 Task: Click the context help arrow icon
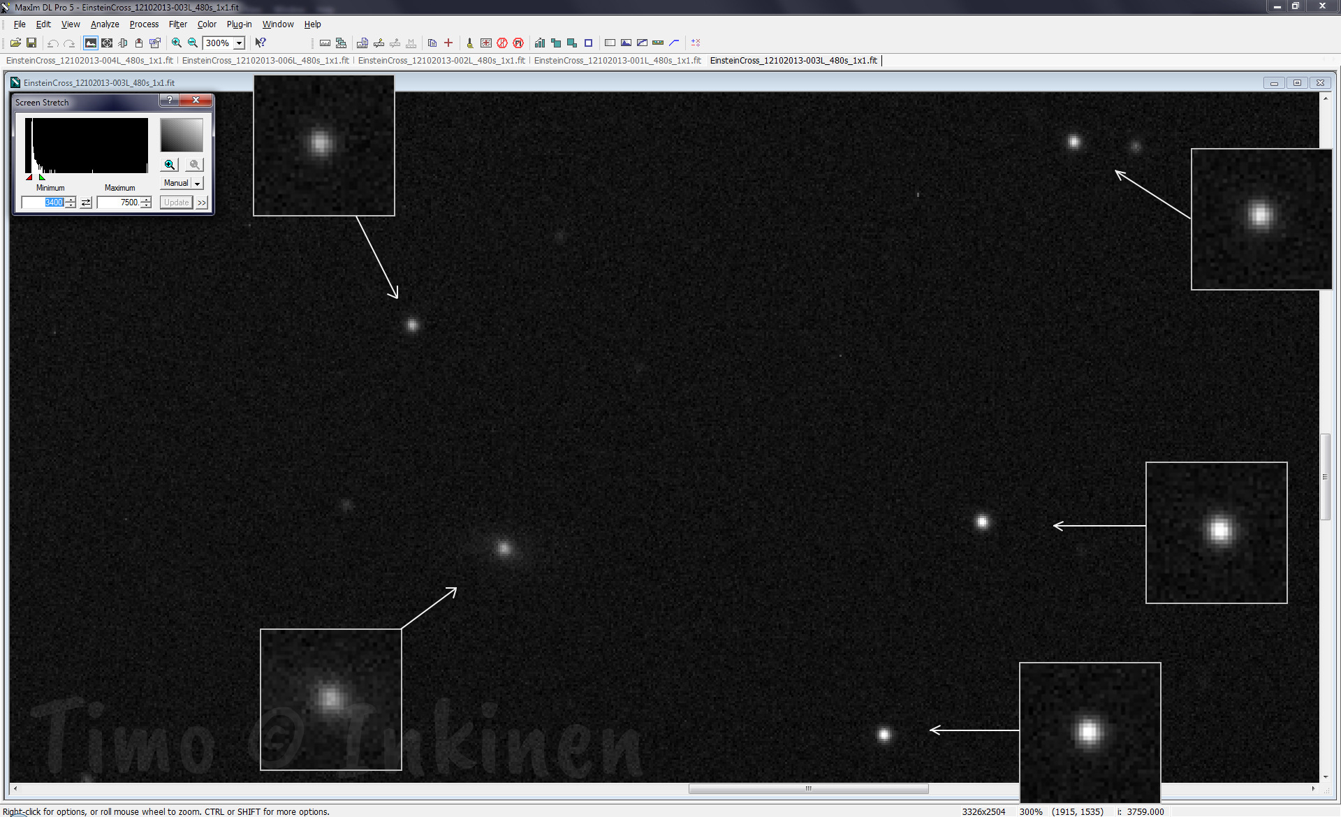click(261, 43)
